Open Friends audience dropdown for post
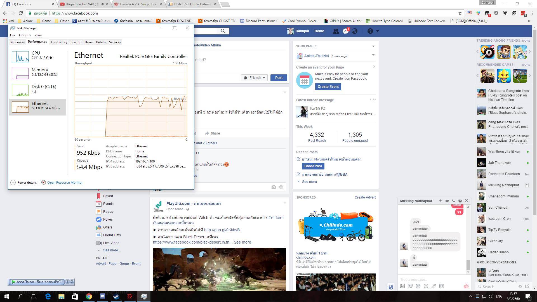This screenshot has height=302, width=537. pos(254,78)
